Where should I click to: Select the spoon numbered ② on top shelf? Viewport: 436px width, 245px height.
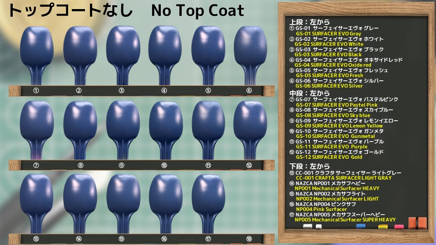click(x=80, y=55)
